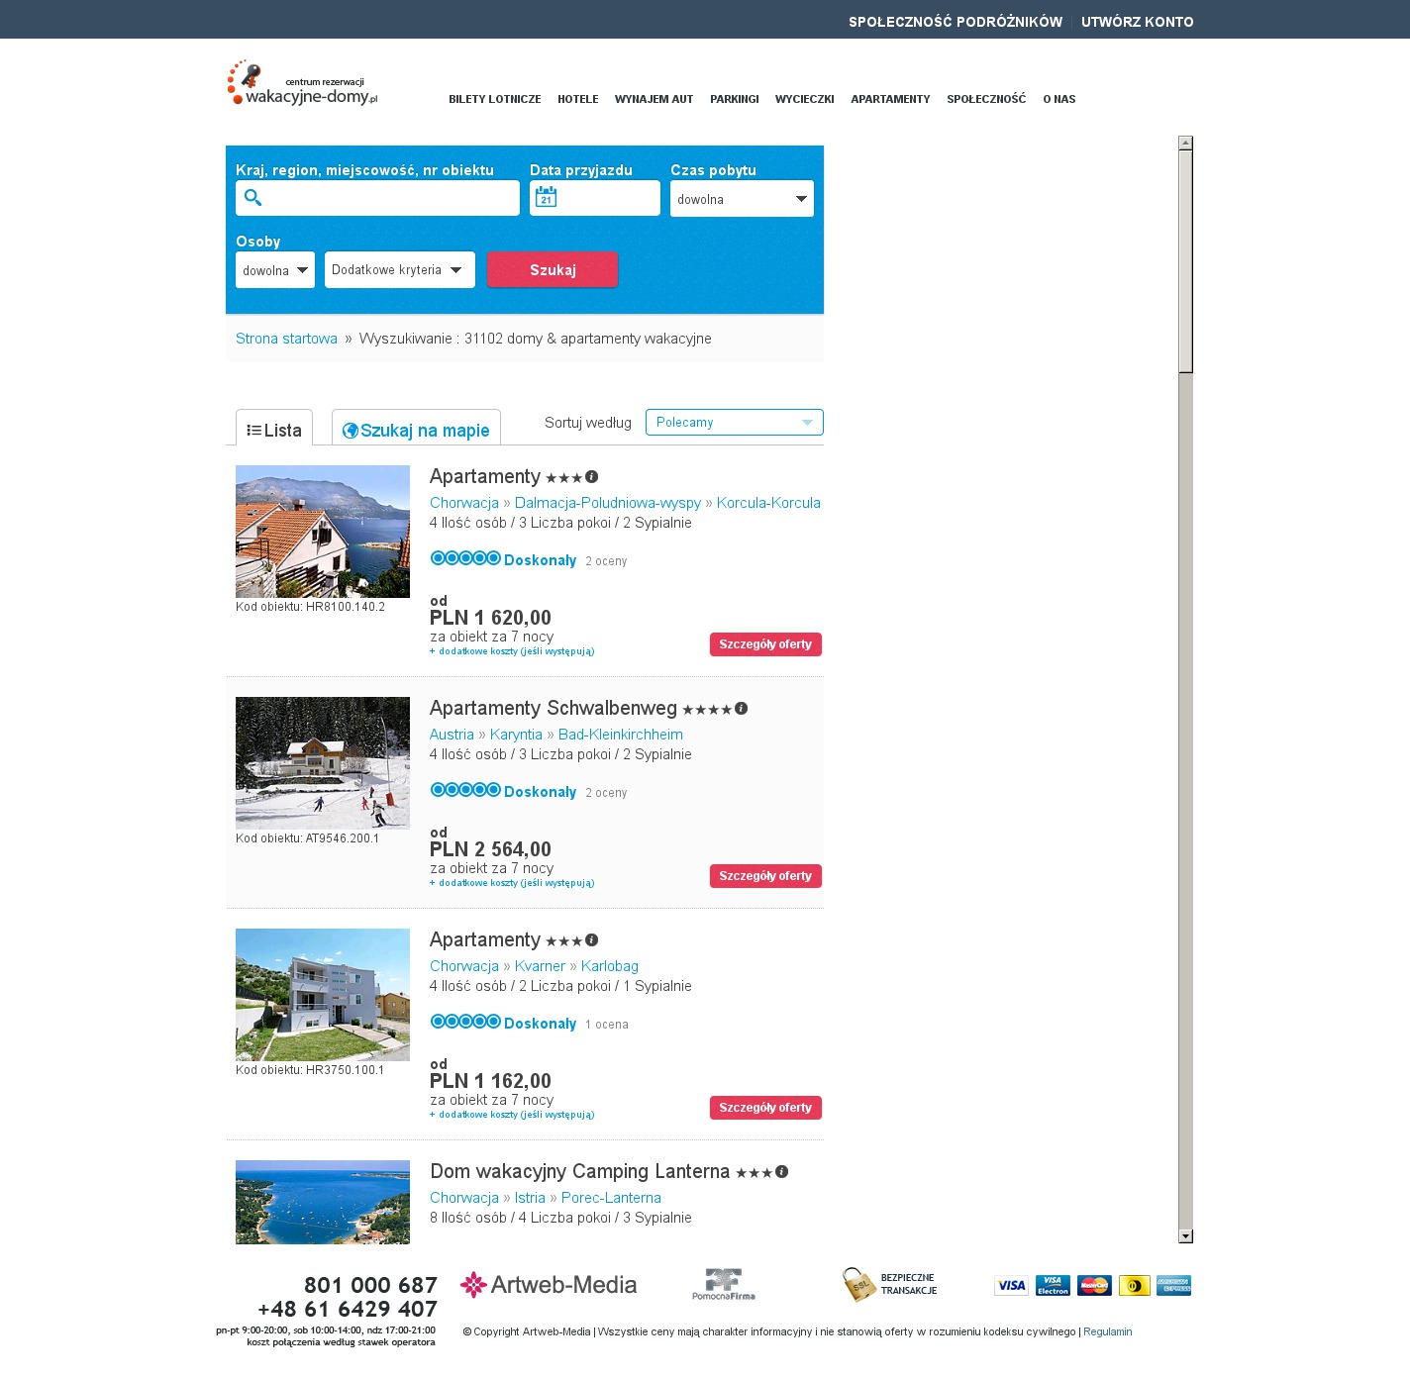Open the Polecamy sort dropdown
The height and width of the screenshot is (1378, 1410).
click(734, 423)
